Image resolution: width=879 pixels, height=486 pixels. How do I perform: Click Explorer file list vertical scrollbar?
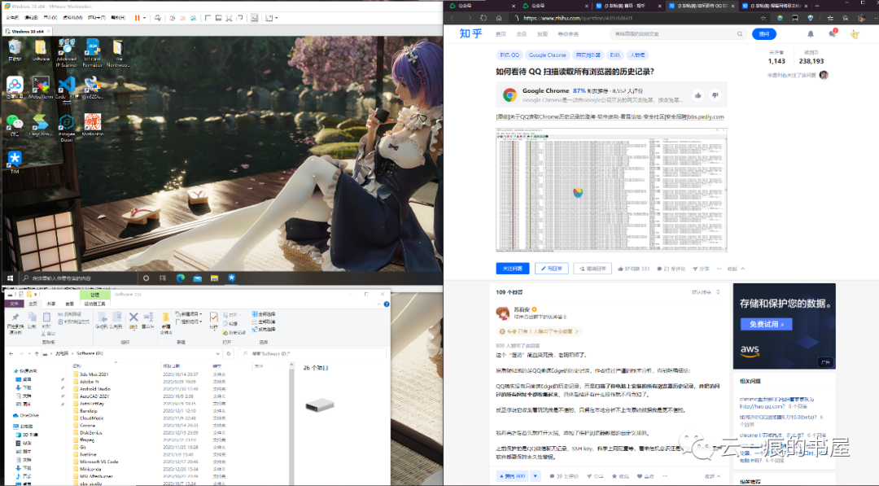(x=291, y=423)
